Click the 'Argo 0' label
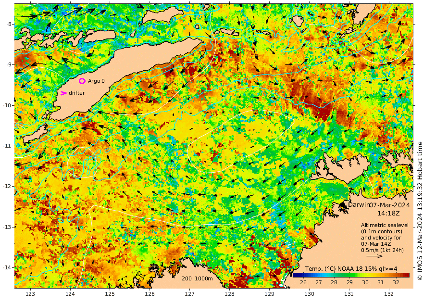The height and width of the screenshot is (303, 423). click(96, 81)
